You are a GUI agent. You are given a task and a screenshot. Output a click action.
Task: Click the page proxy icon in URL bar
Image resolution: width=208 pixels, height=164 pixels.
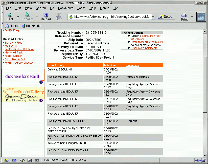(x=71, y=17)
